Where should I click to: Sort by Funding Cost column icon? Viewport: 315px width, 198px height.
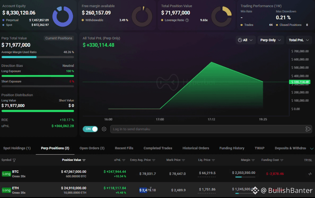click(282, 160)
